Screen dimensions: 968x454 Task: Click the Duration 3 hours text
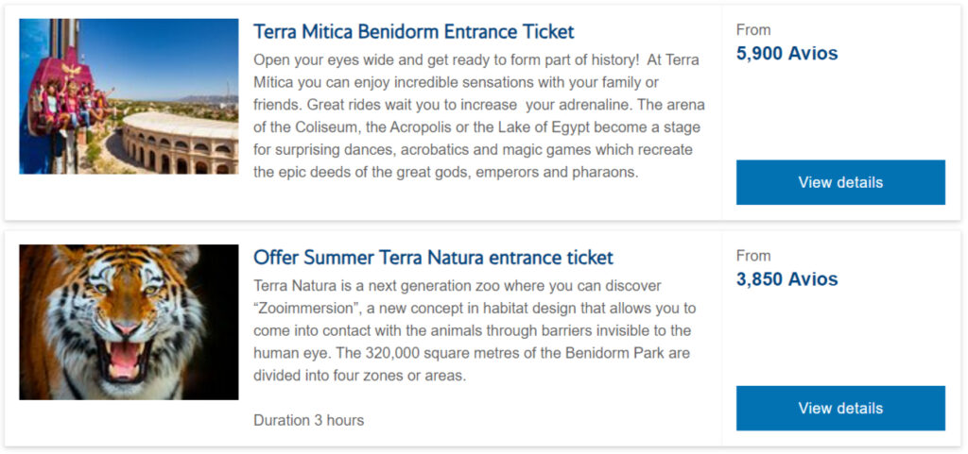[x=308, y=420]
